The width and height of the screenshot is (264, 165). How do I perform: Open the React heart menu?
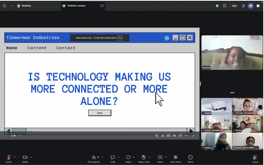coord(128,159)
